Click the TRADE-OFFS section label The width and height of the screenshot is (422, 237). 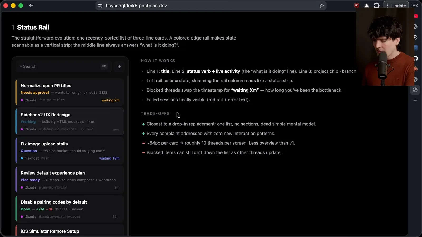pos(155,113)
